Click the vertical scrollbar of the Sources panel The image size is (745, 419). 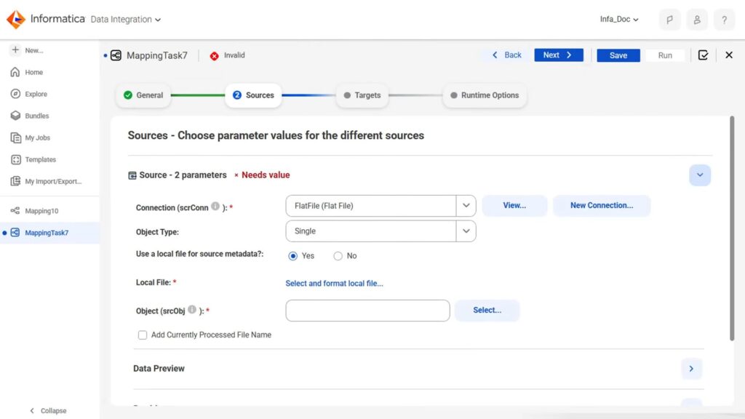[x=732, y=228]
